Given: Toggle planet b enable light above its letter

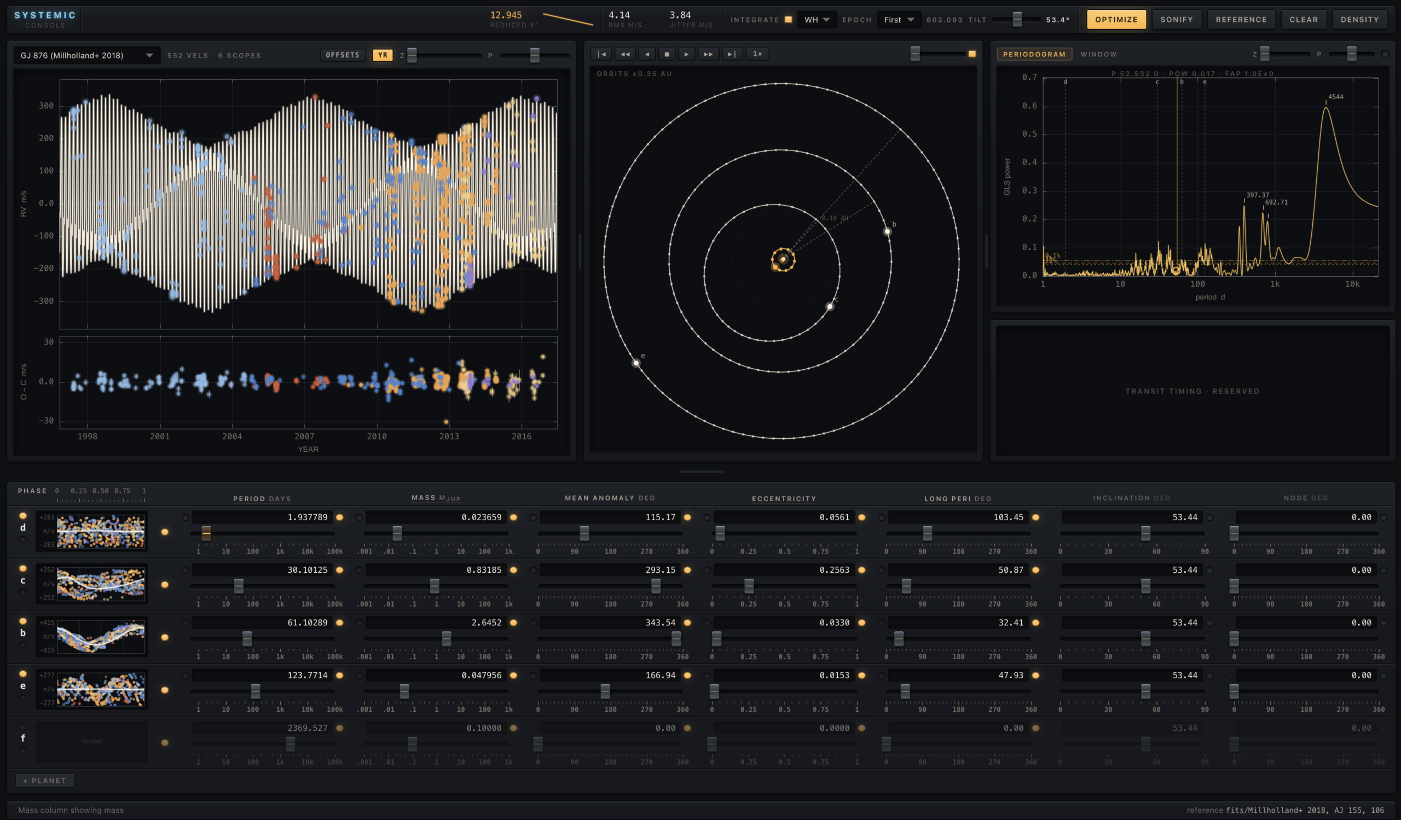Looking at the screenshot, I should 23,621.
